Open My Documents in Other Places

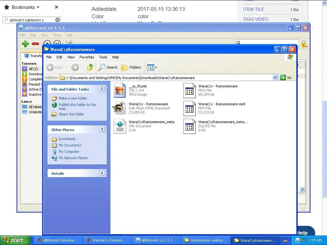(70, 145)
